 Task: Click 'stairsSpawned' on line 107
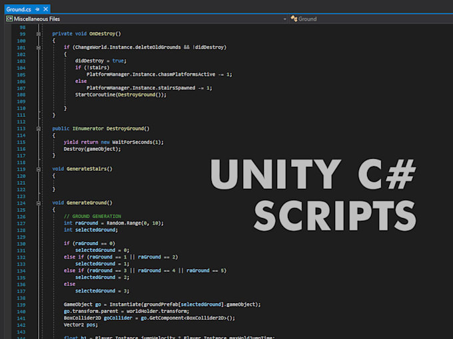click(177, 88)
